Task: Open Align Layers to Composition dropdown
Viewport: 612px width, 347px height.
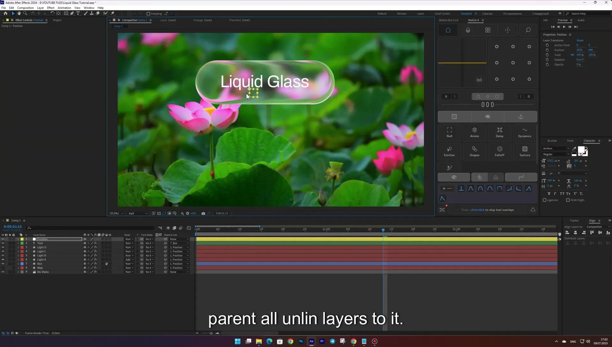Action: click(x=598, y=227)
